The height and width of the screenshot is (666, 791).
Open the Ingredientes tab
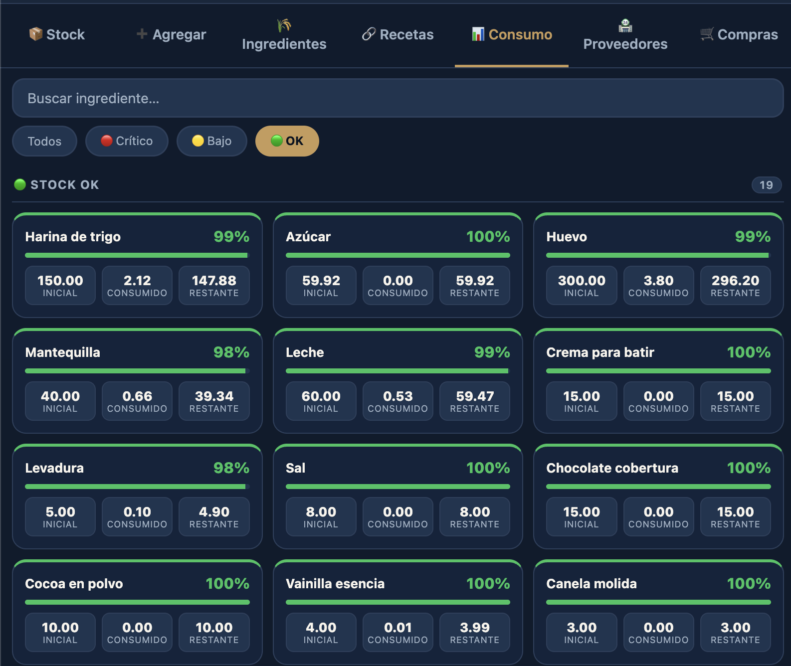tap(284, 34)
